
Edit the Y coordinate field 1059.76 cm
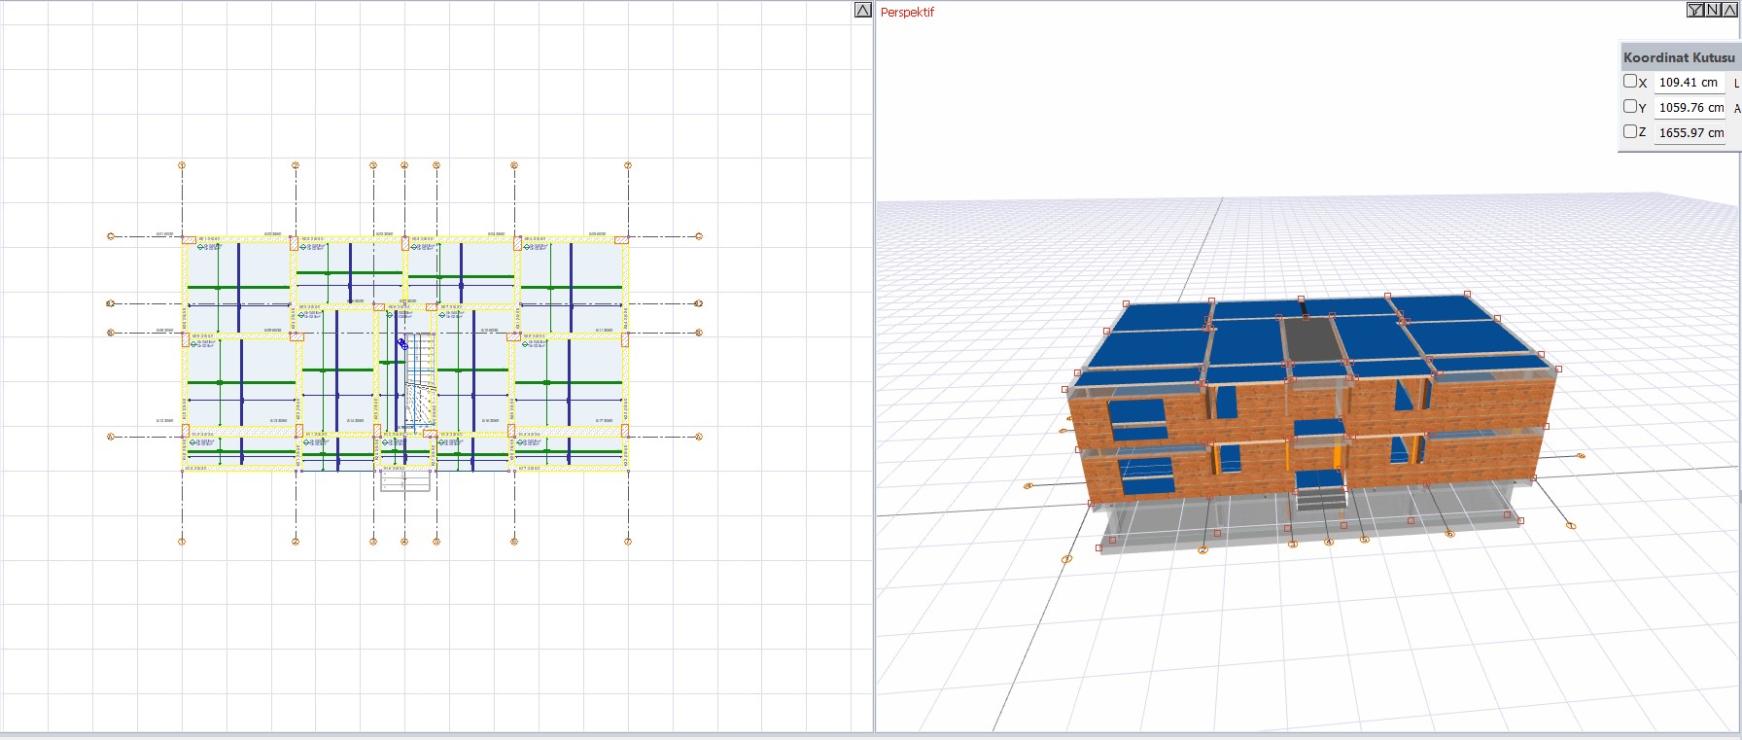[1690, 108]
